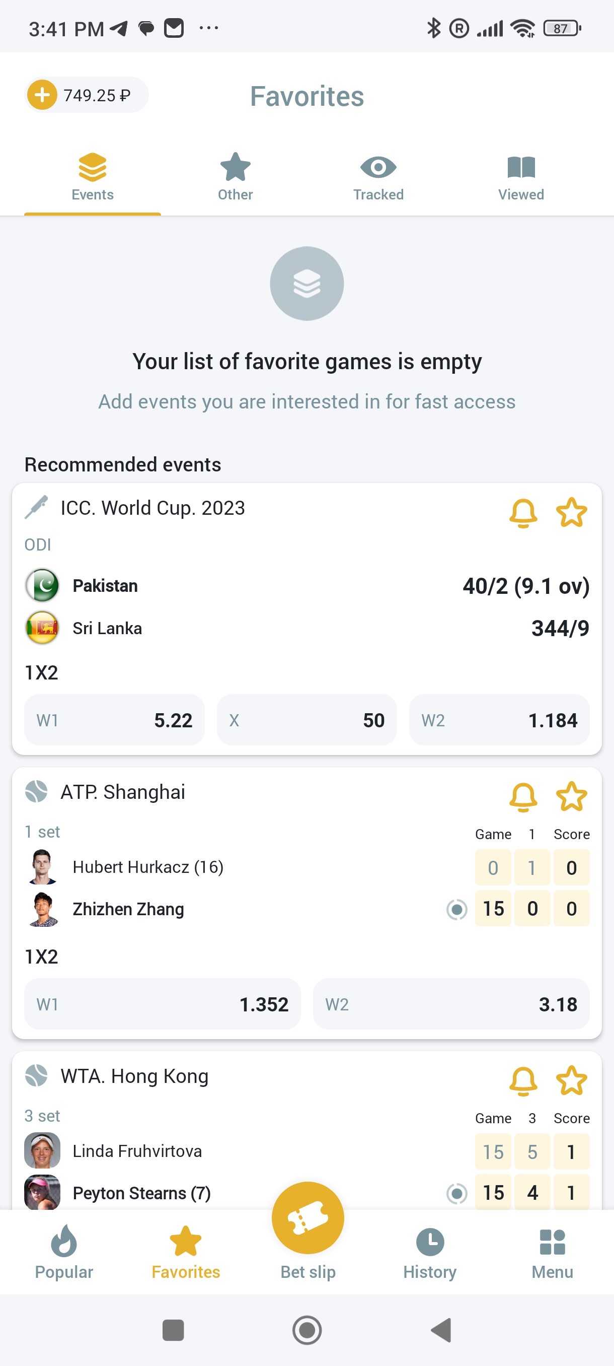Open the Other tab
The width and height of the screenshot is (614, 1366).
235,178
